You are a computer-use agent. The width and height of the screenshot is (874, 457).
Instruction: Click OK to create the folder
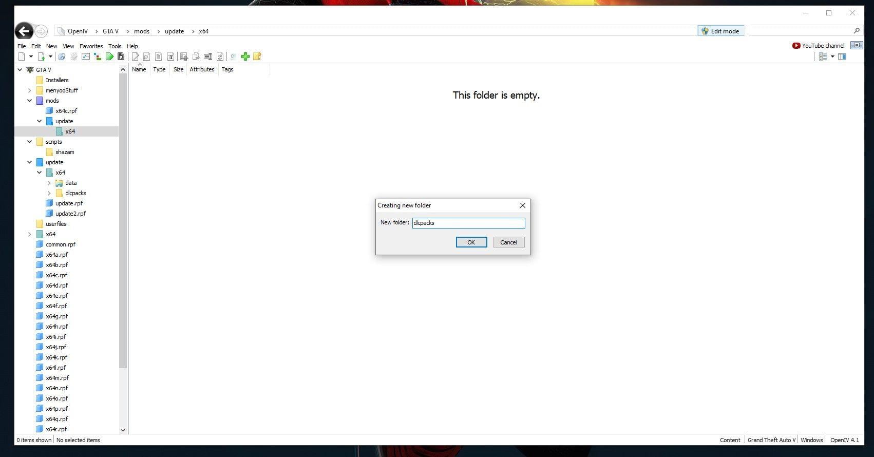471,242
